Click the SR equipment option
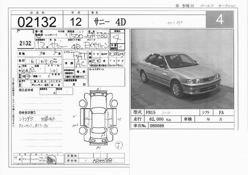Screen dimensions: 248x175 pyautogui.click(x=96, y=54)
